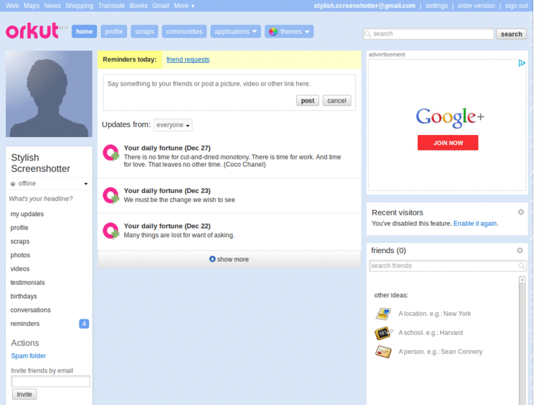Click the themes color wheel icon

273,32
